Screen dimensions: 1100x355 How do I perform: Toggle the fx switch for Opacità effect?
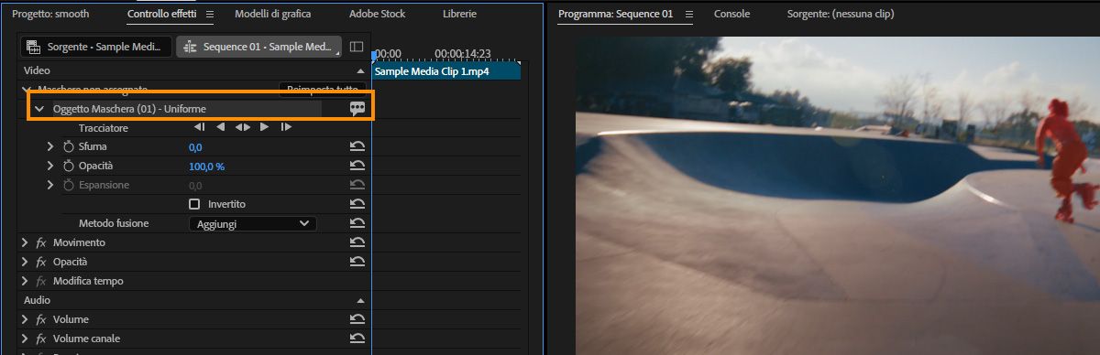41,262
